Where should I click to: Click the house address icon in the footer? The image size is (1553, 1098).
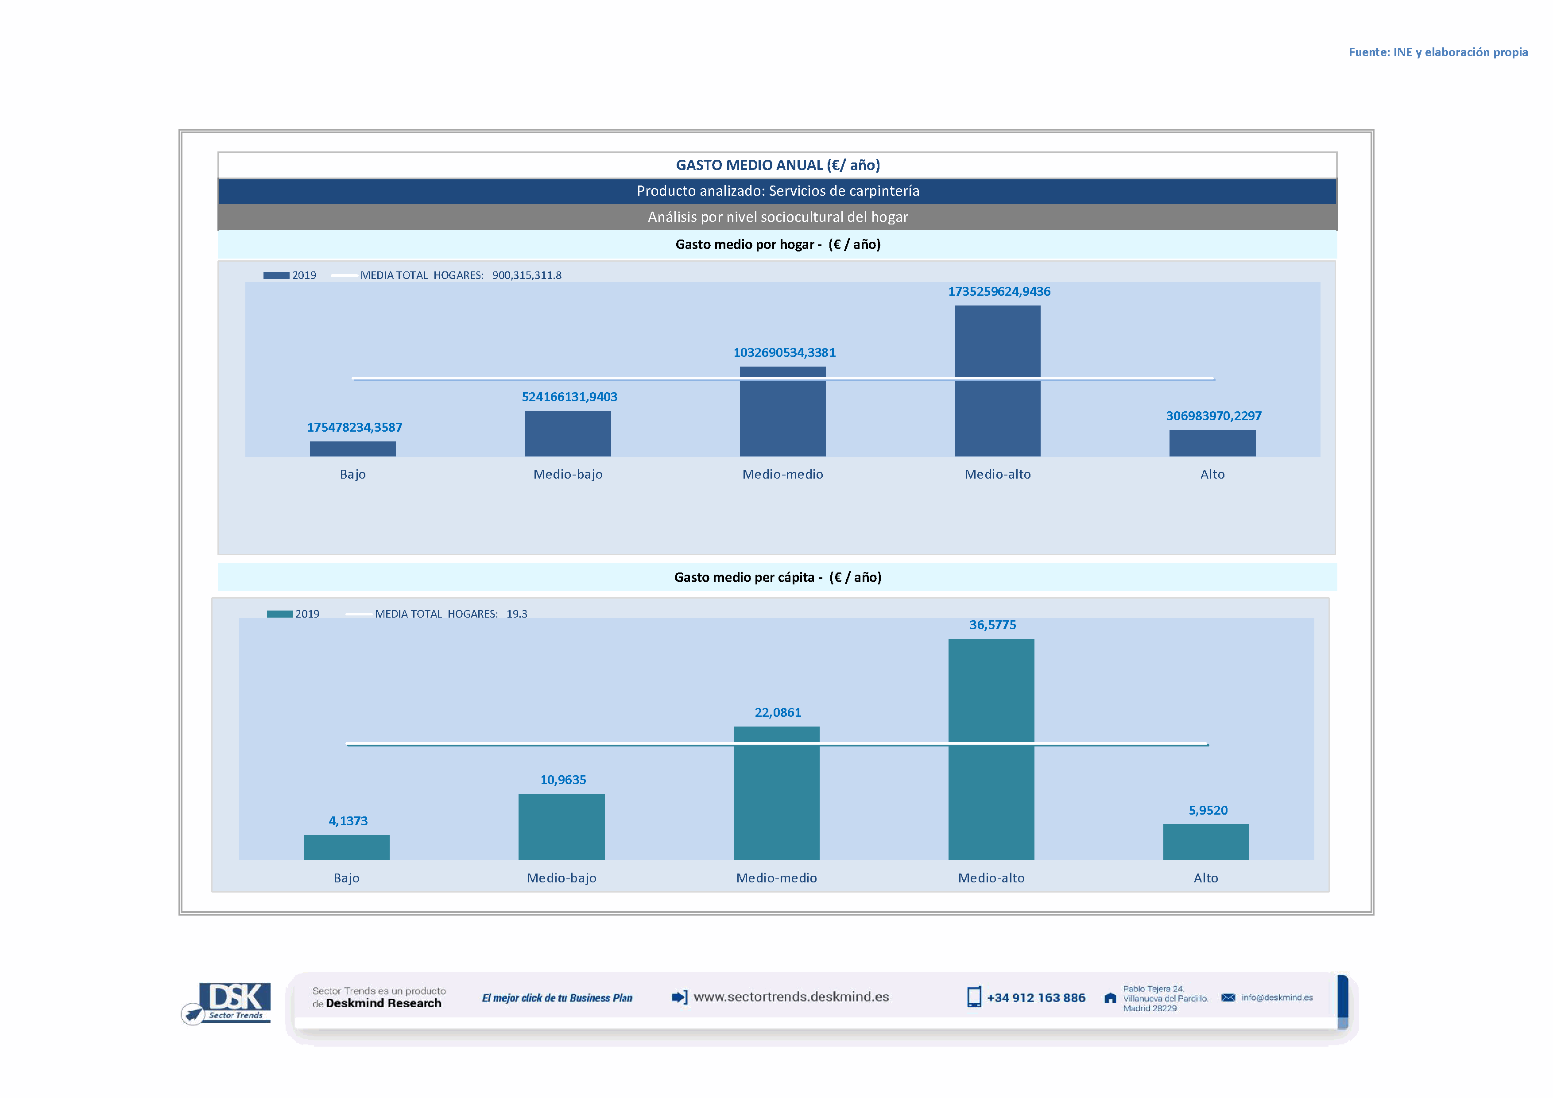pyautogui.click(x=1110, y=998)
